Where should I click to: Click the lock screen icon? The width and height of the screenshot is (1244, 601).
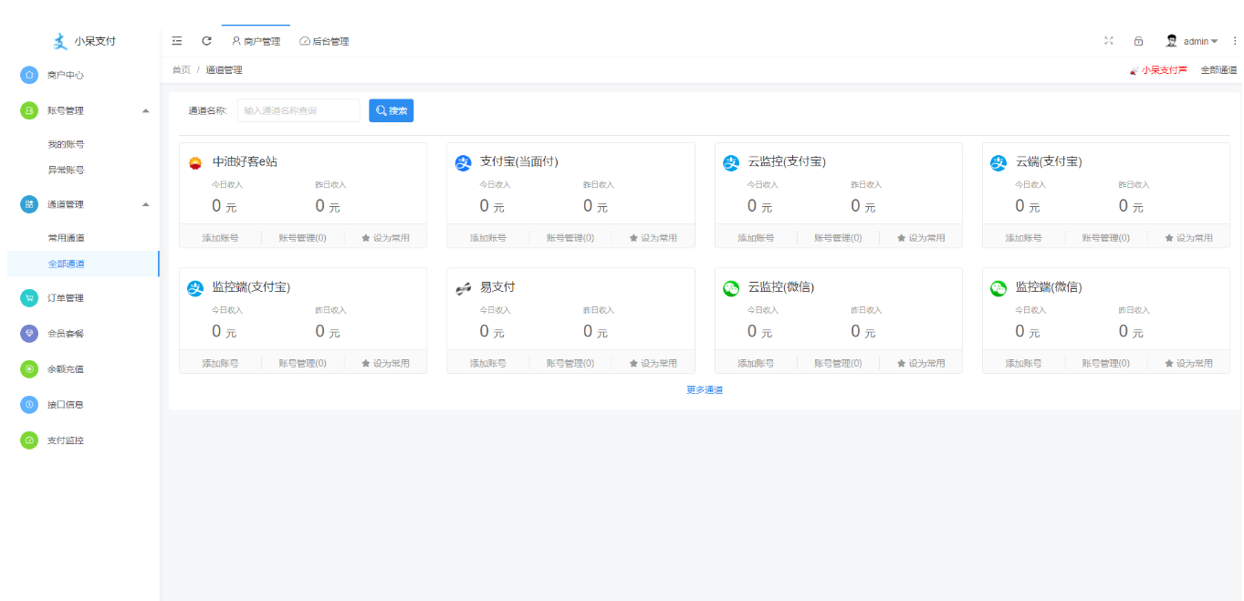1138,41
